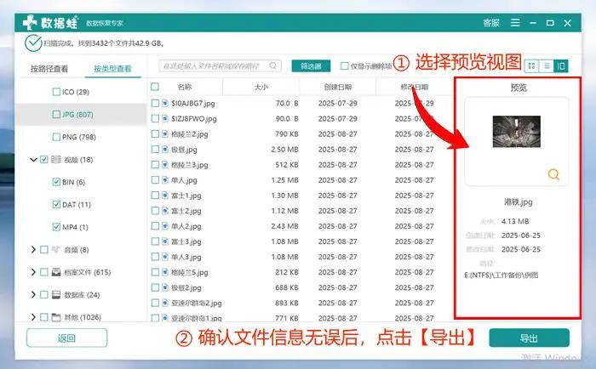
Task: Check the ICO (29) checkbox
Action: [56, 91]
